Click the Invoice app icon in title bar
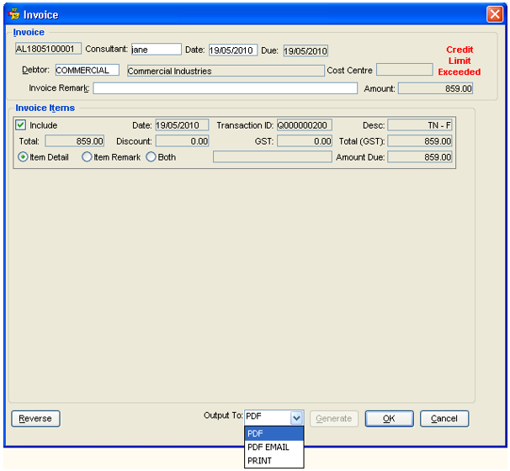 pyautogui.click(x=13, y=14)
